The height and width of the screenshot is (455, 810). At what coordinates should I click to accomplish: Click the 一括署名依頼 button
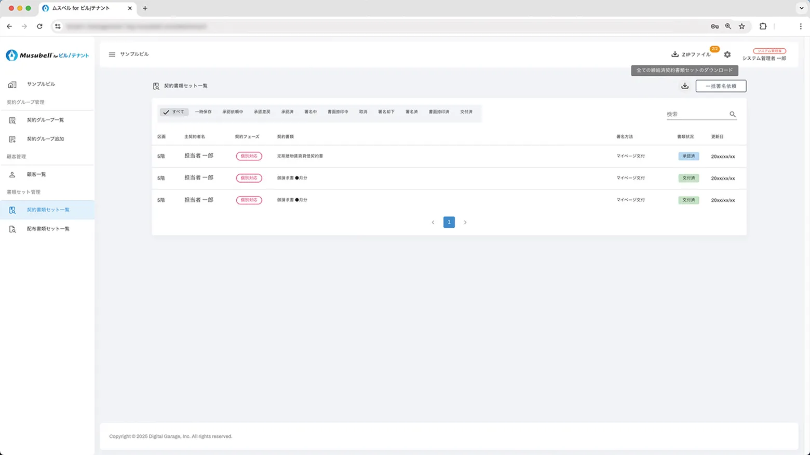(721, 86)
